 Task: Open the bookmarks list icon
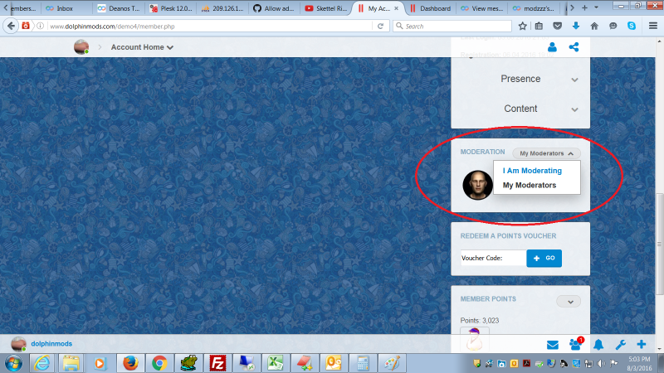(539, 27)
